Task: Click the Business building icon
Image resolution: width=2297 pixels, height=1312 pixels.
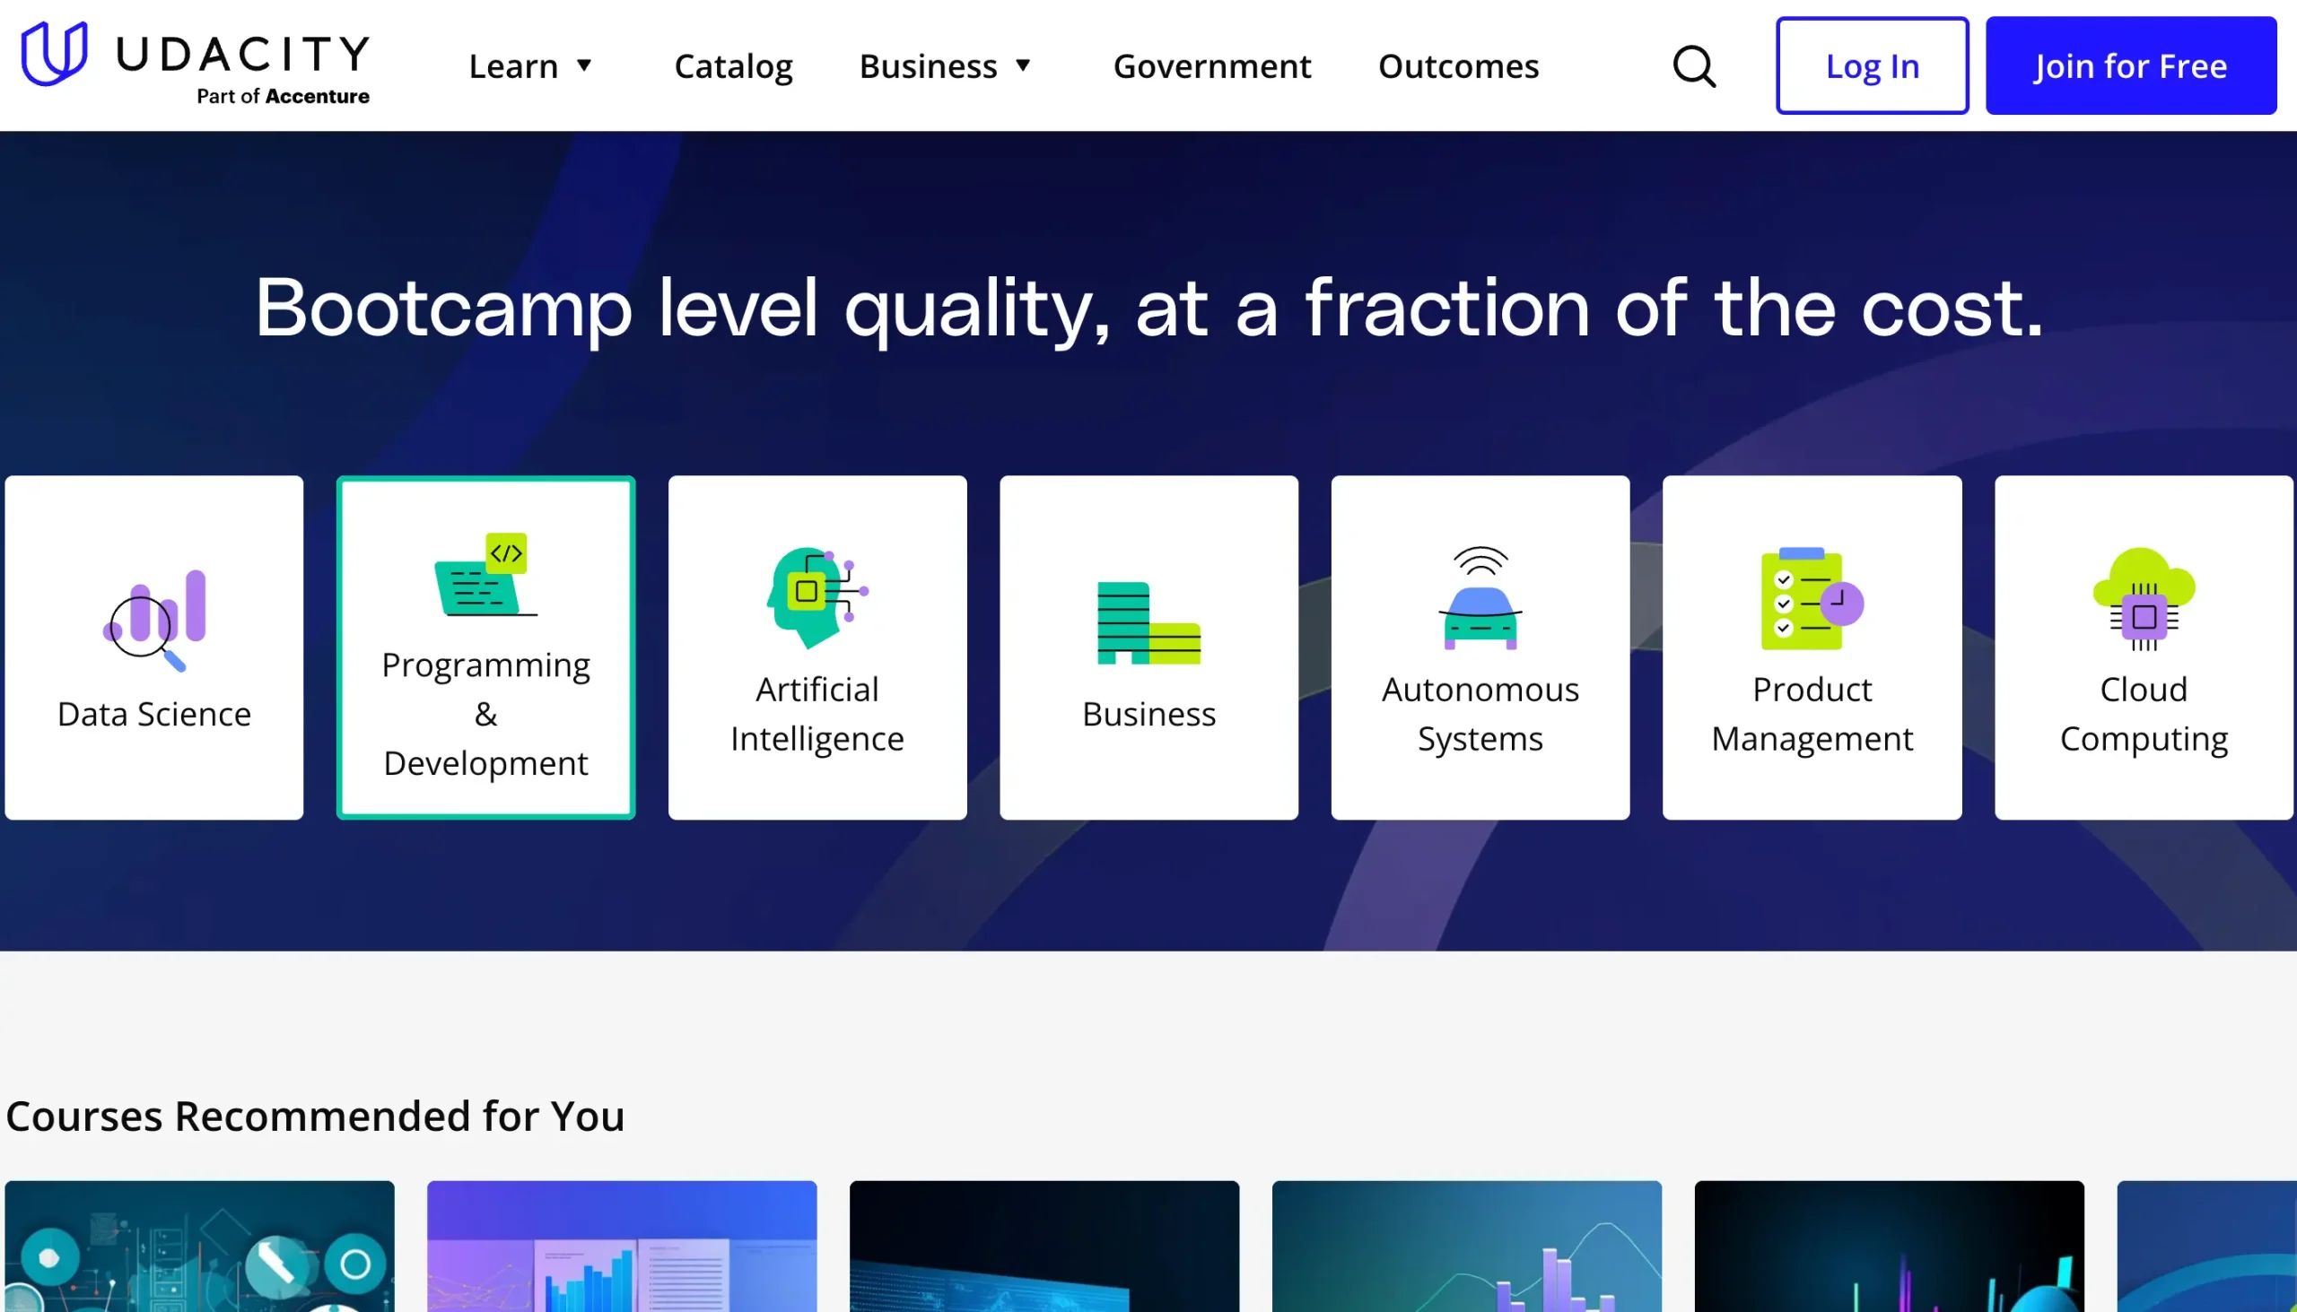Action: pos(1148,622)
